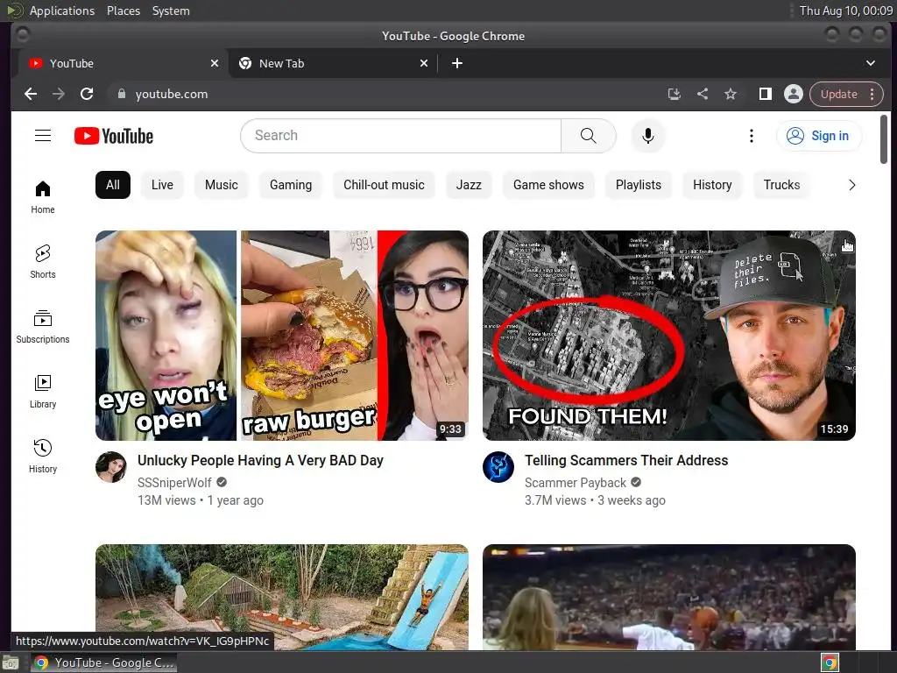Image resolution: width=897 pixels, height=673 pixels.
Task: Open Chrome profile avatar
Action: coord(794,94)
